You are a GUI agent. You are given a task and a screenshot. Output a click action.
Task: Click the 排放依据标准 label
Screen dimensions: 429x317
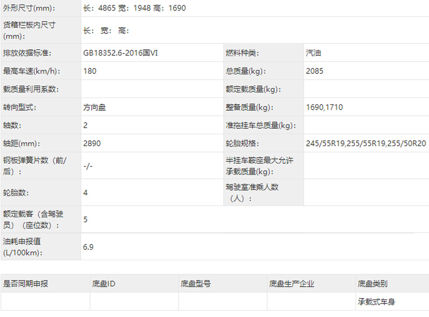pos(27,52)
